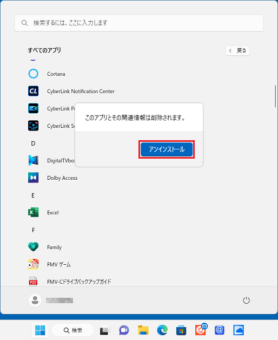Select the Dolby Access label

click(62, 178)
